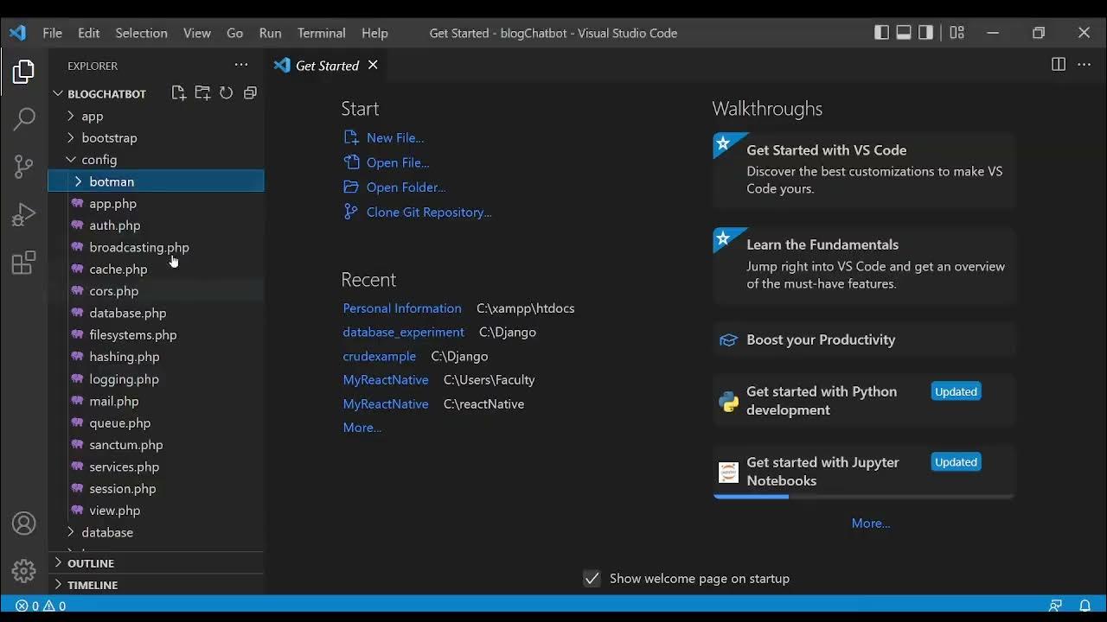Open the Selection menu

click(142, 33)
